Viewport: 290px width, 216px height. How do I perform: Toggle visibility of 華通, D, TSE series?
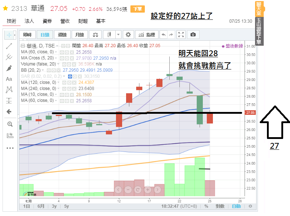point(63,46)
